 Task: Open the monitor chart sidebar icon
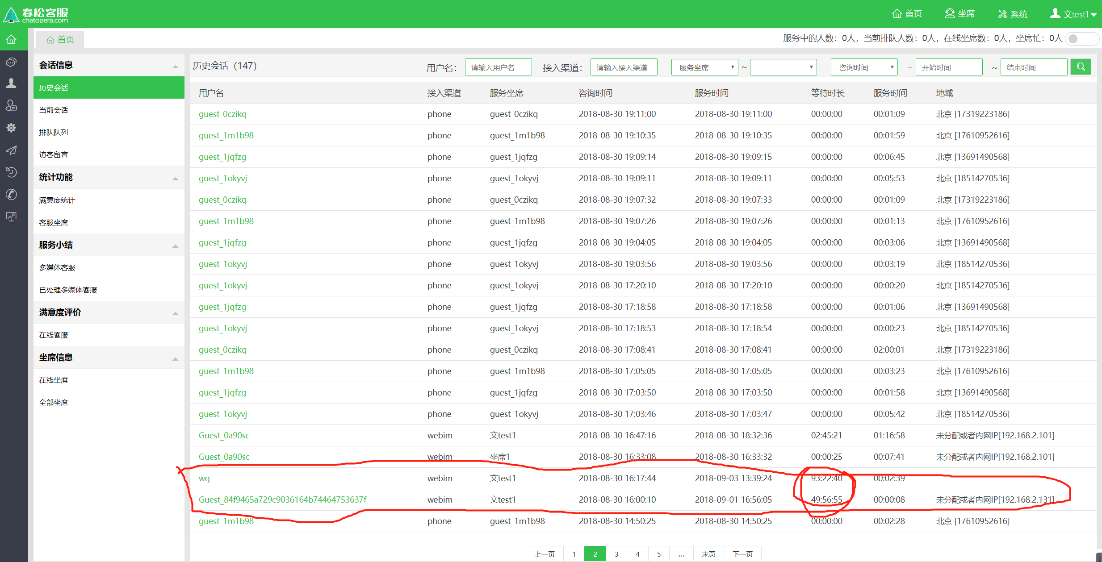11,217
